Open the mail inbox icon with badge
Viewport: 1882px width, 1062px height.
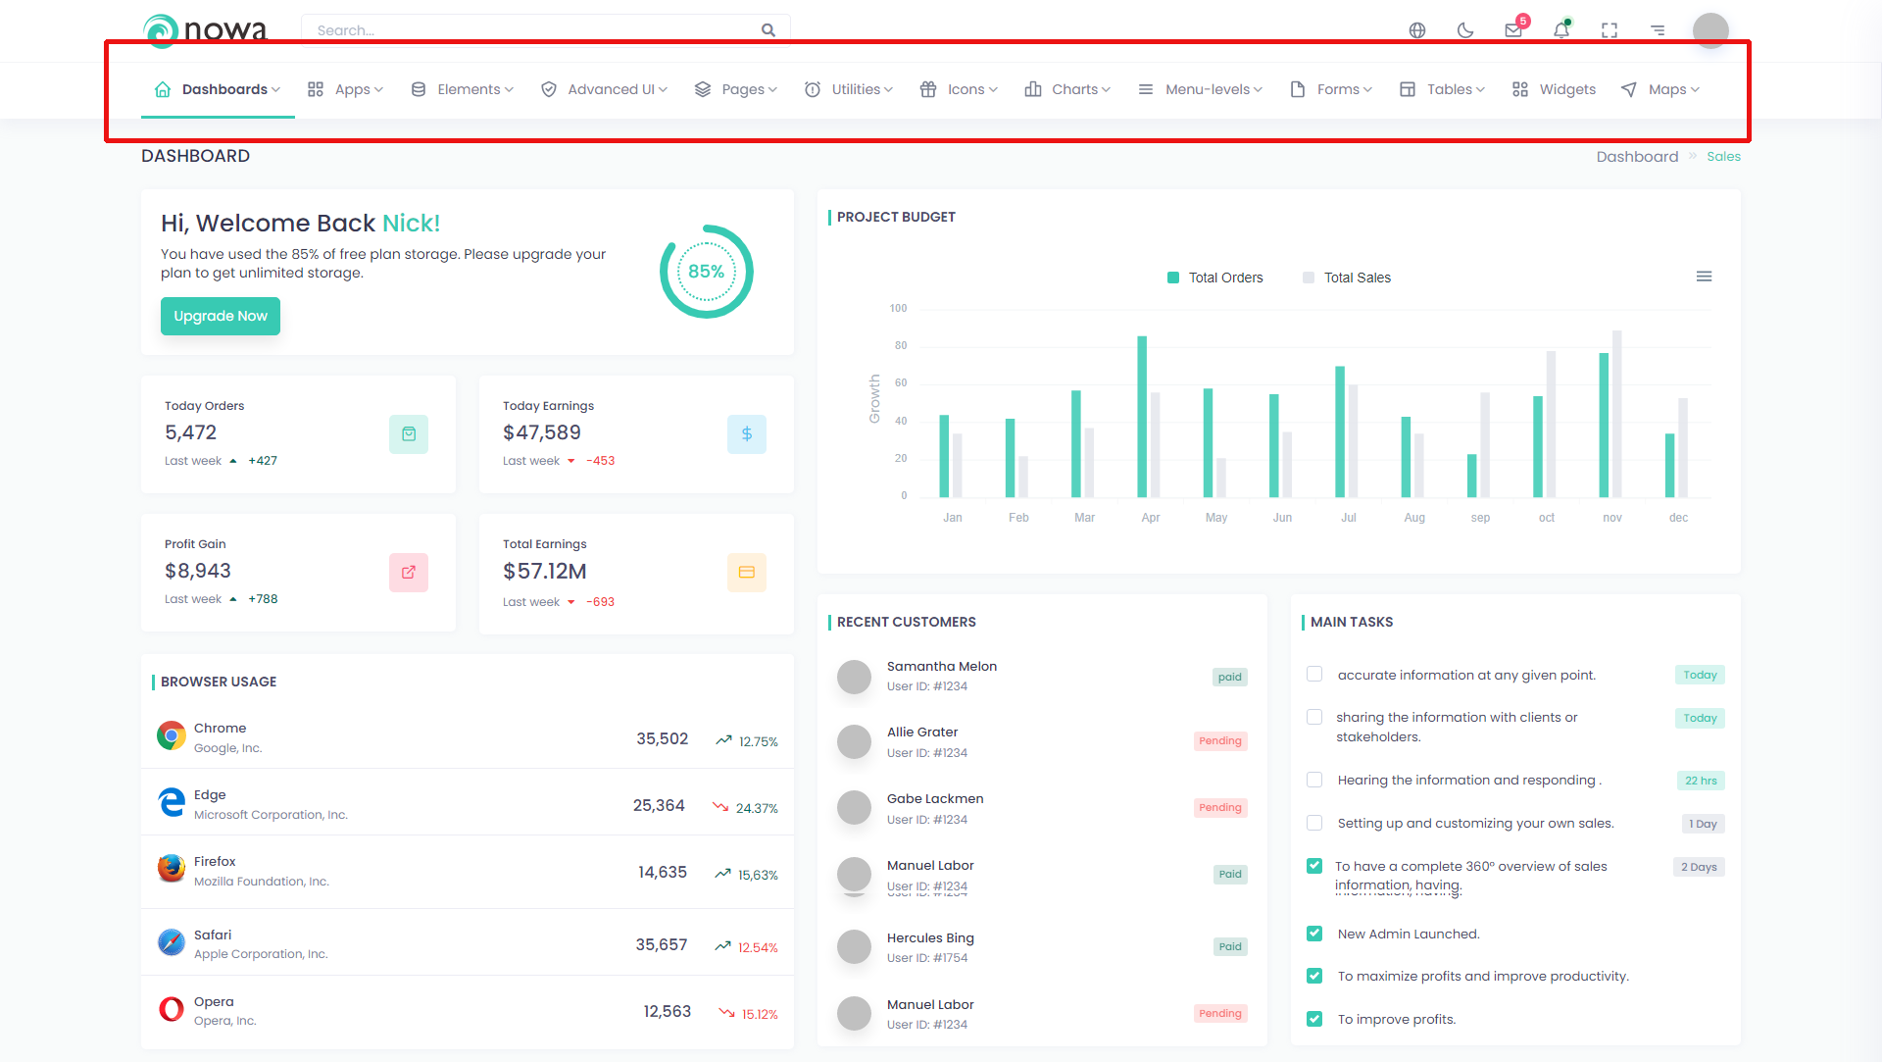coord(1513,30)
